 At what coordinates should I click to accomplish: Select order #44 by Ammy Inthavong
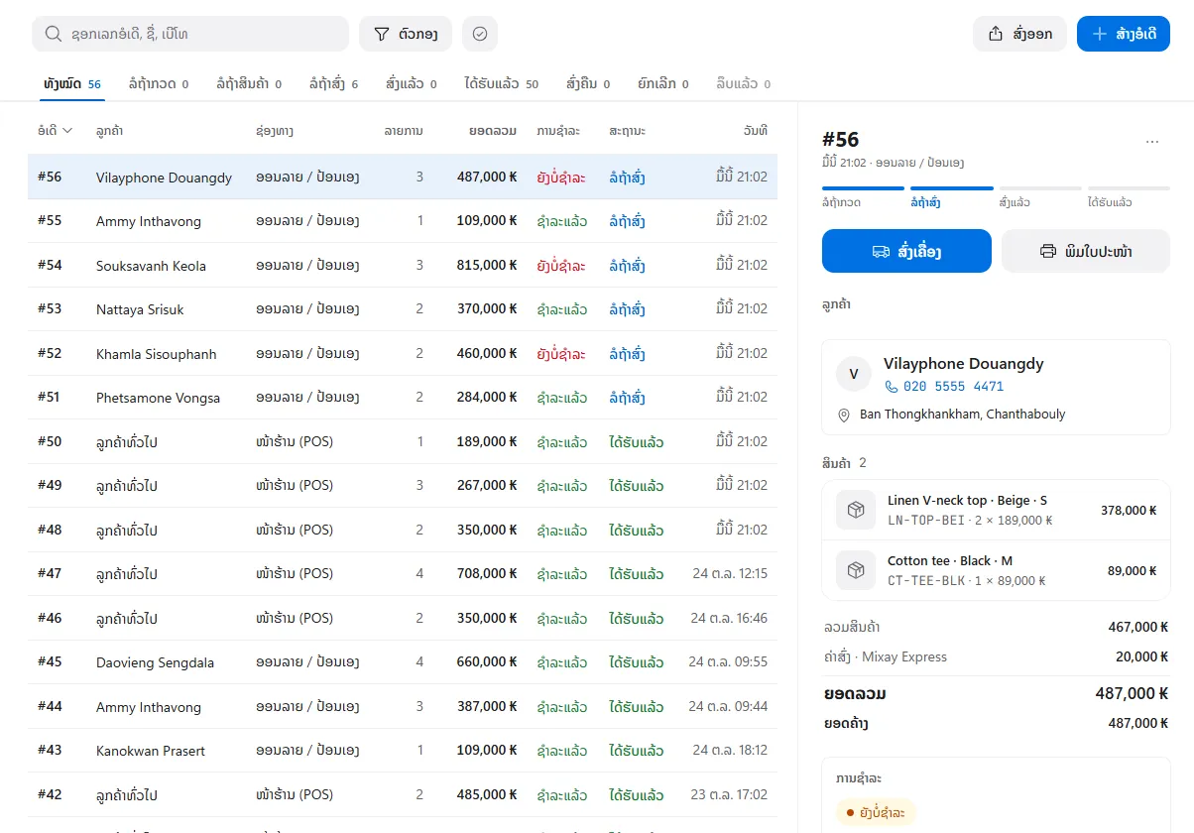click(403, 706)
